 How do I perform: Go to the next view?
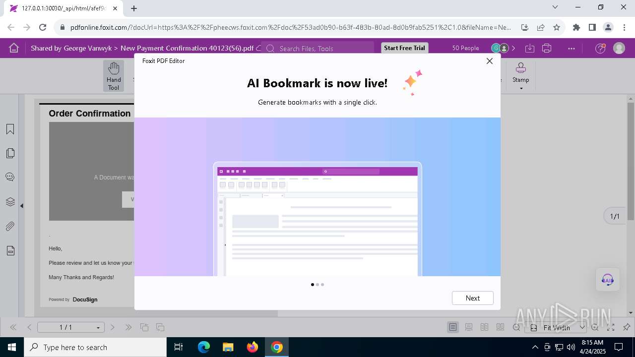pyautogui.click(x=160, y=327)
